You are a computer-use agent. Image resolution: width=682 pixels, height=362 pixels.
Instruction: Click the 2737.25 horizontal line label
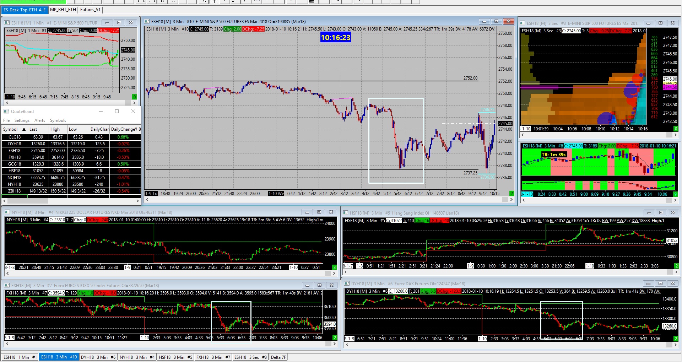tap(470, 173)
